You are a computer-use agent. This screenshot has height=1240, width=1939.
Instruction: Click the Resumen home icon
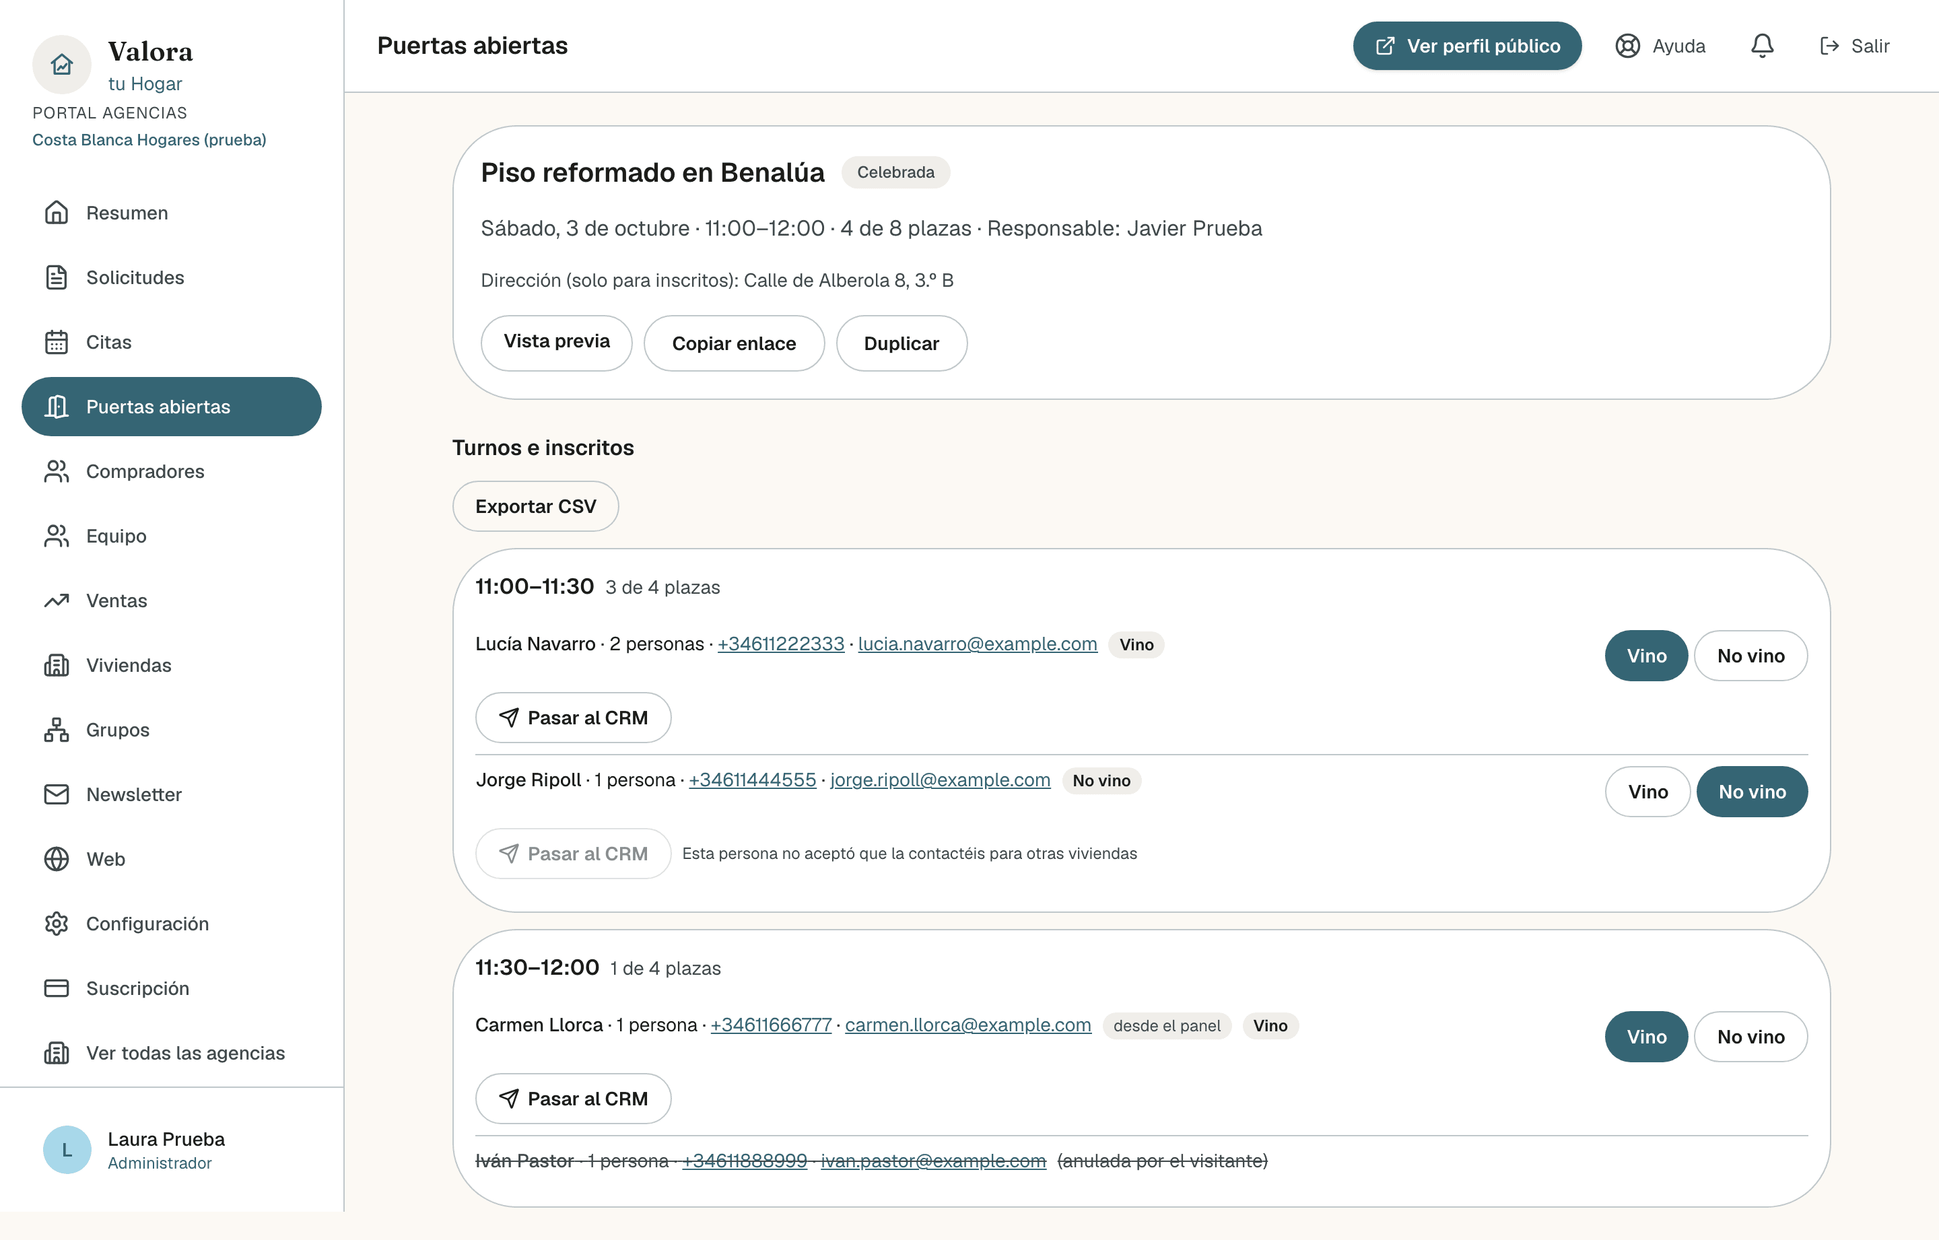pos(57,213)
